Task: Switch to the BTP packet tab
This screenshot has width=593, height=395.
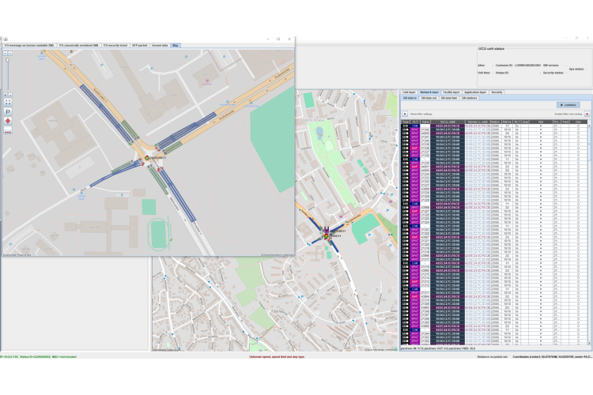Action: click(139, 45)
